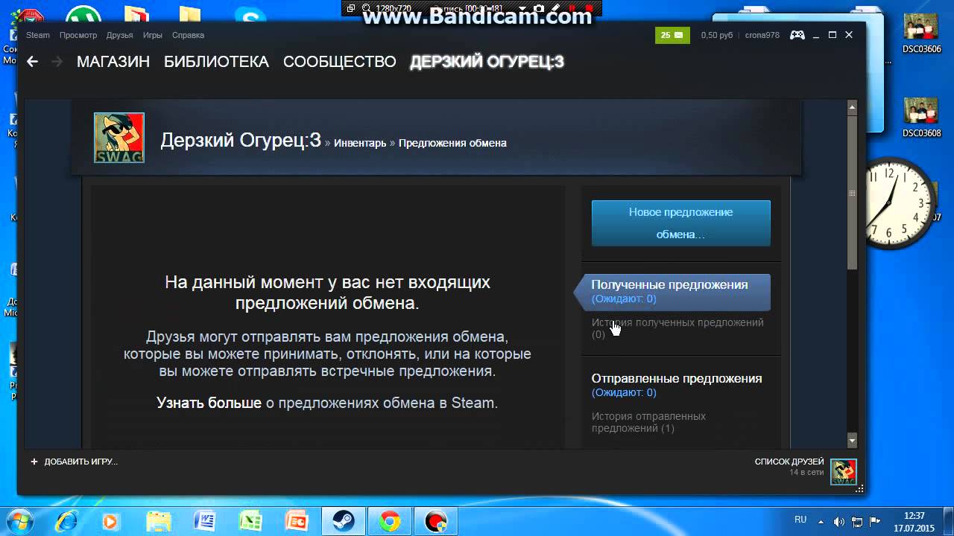Open История отправленных предложений (1)
The image size is (954, 536).
click(648, 422)
